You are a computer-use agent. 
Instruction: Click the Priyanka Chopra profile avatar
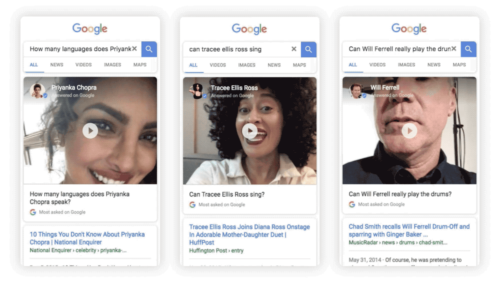click(37, 91)
